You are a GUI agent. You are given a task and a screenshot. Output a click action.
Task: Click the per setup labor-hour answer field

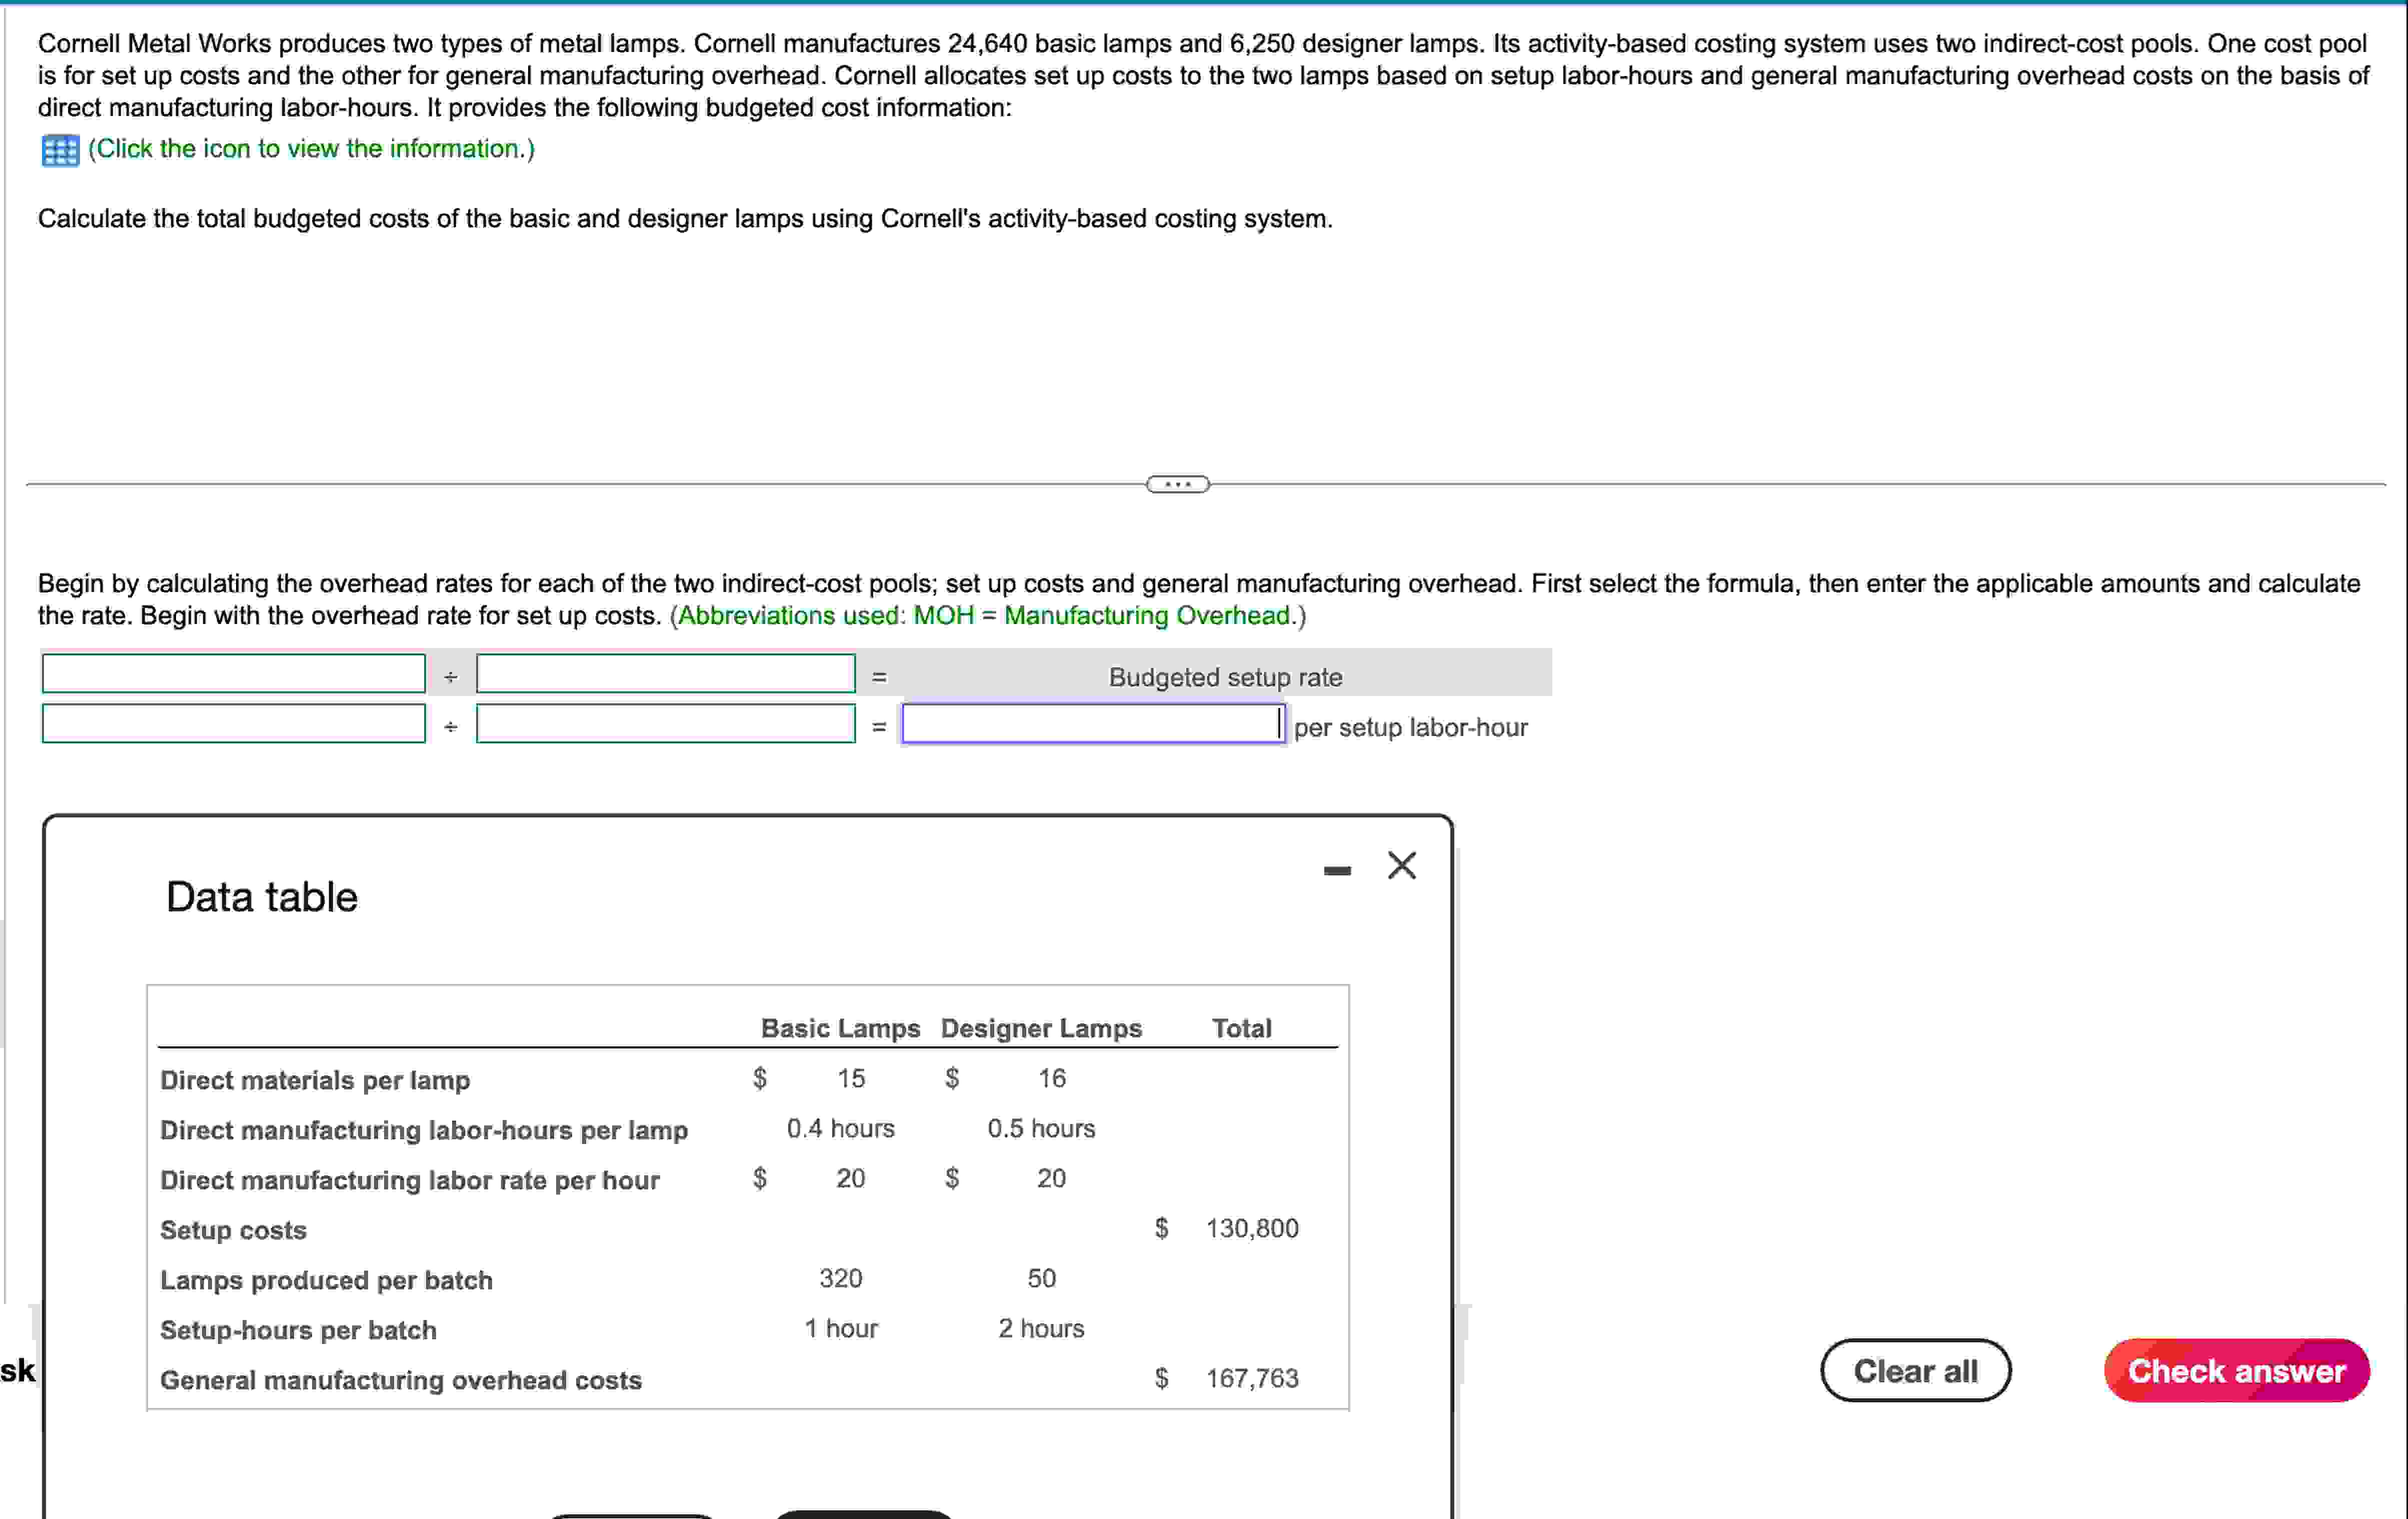tap(1092, 724)
